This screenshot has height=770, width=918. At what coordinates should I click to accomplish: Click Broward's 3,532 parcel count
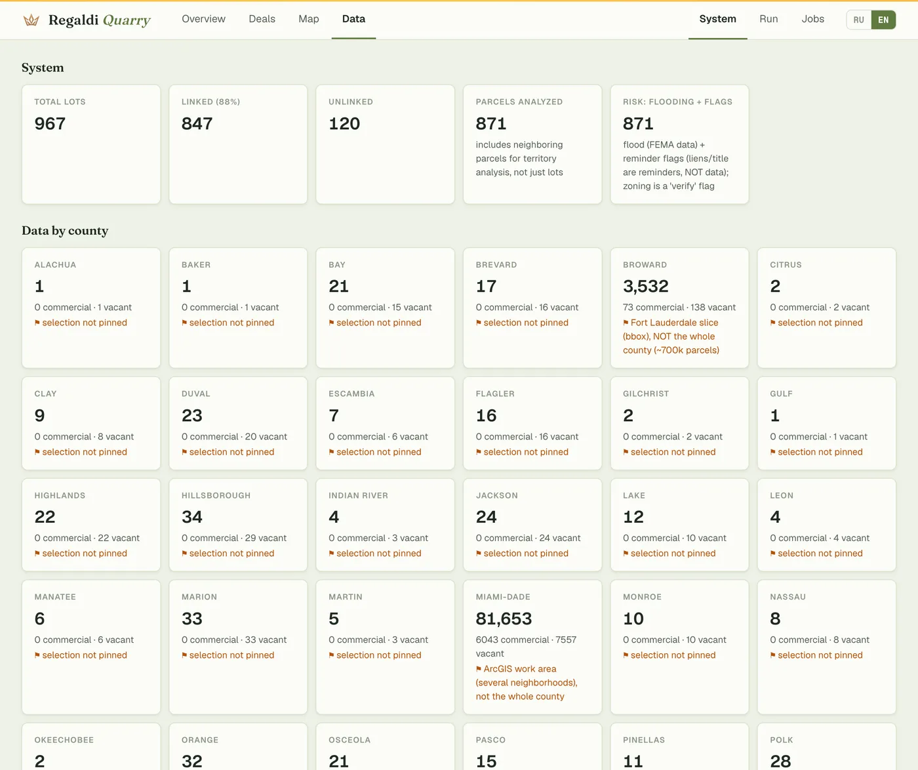646,286
